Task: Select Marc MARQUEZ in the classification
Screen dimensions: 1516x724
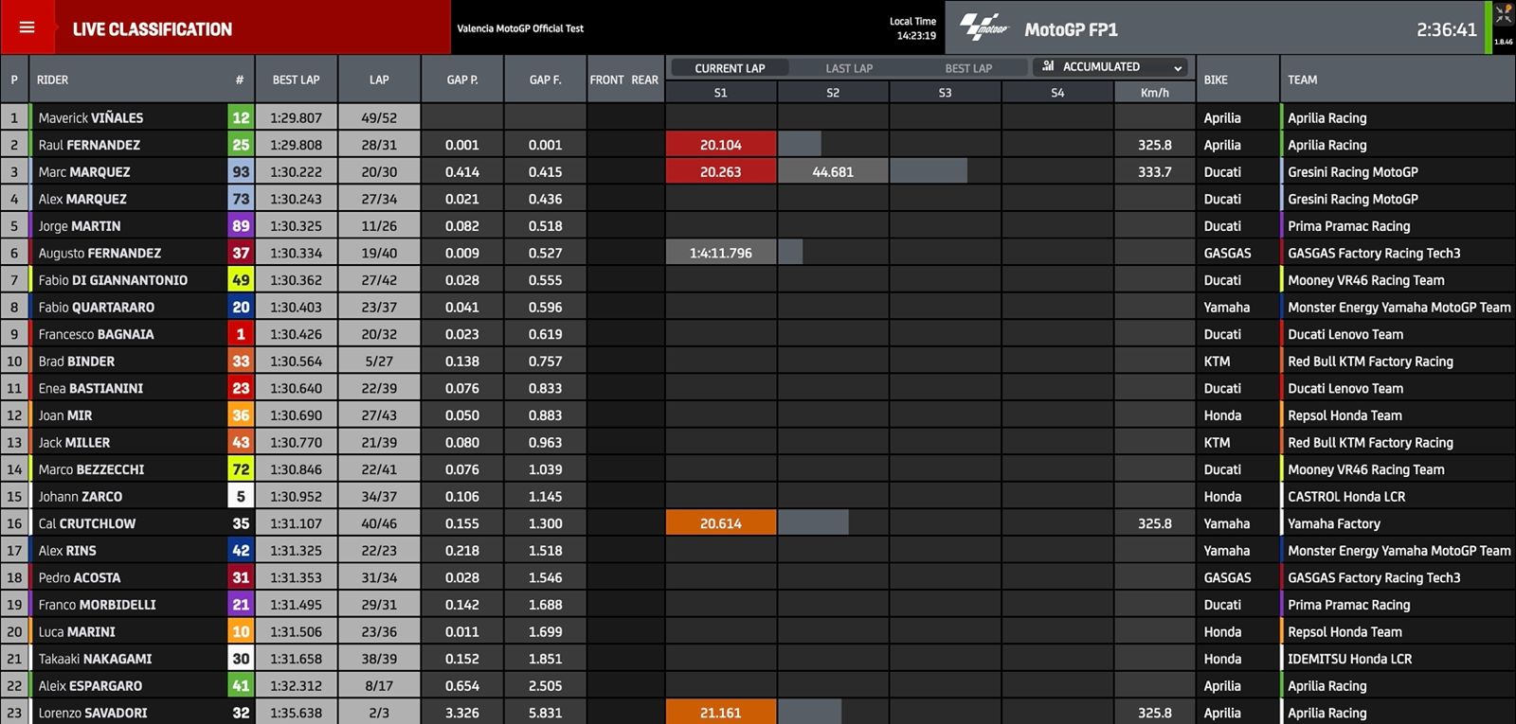Action: pos(84,172)
